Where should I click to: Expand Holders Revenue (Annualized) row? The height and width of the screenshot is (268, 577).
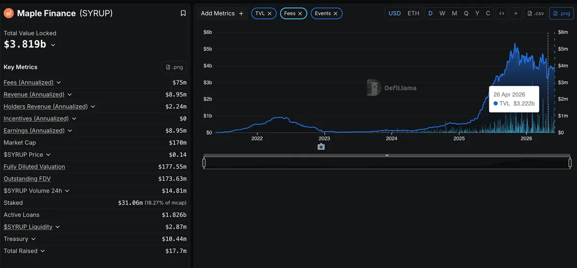tap(93, 106)
